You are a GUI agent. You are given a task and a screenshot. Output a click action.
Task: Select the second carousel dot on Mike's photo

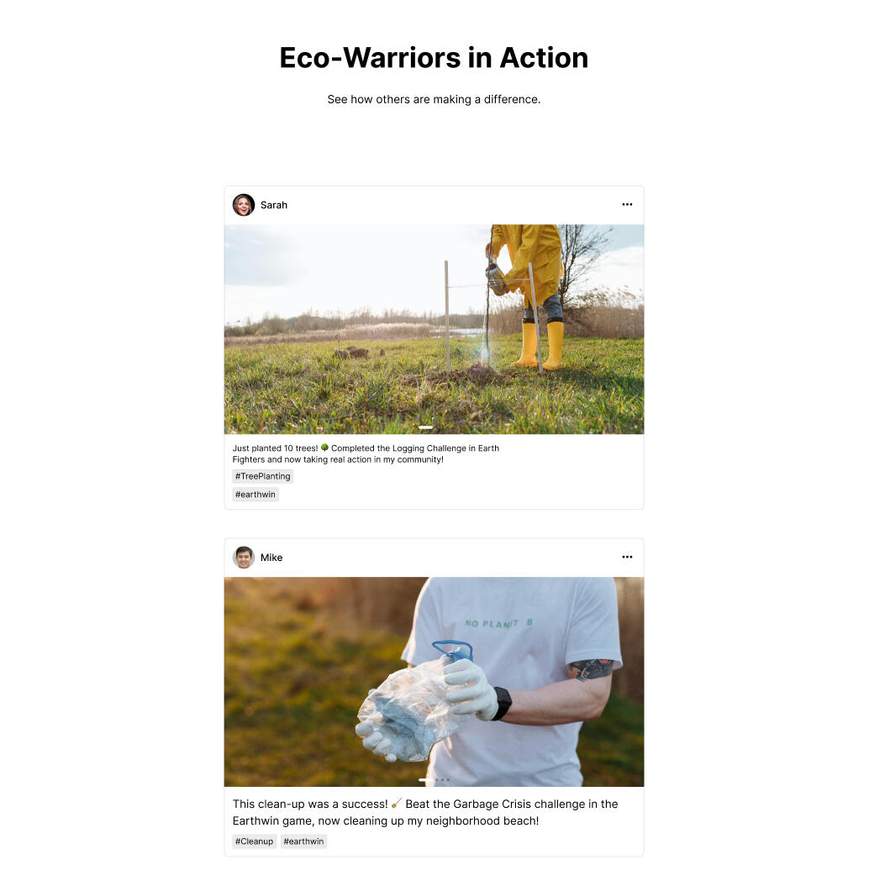437,779
